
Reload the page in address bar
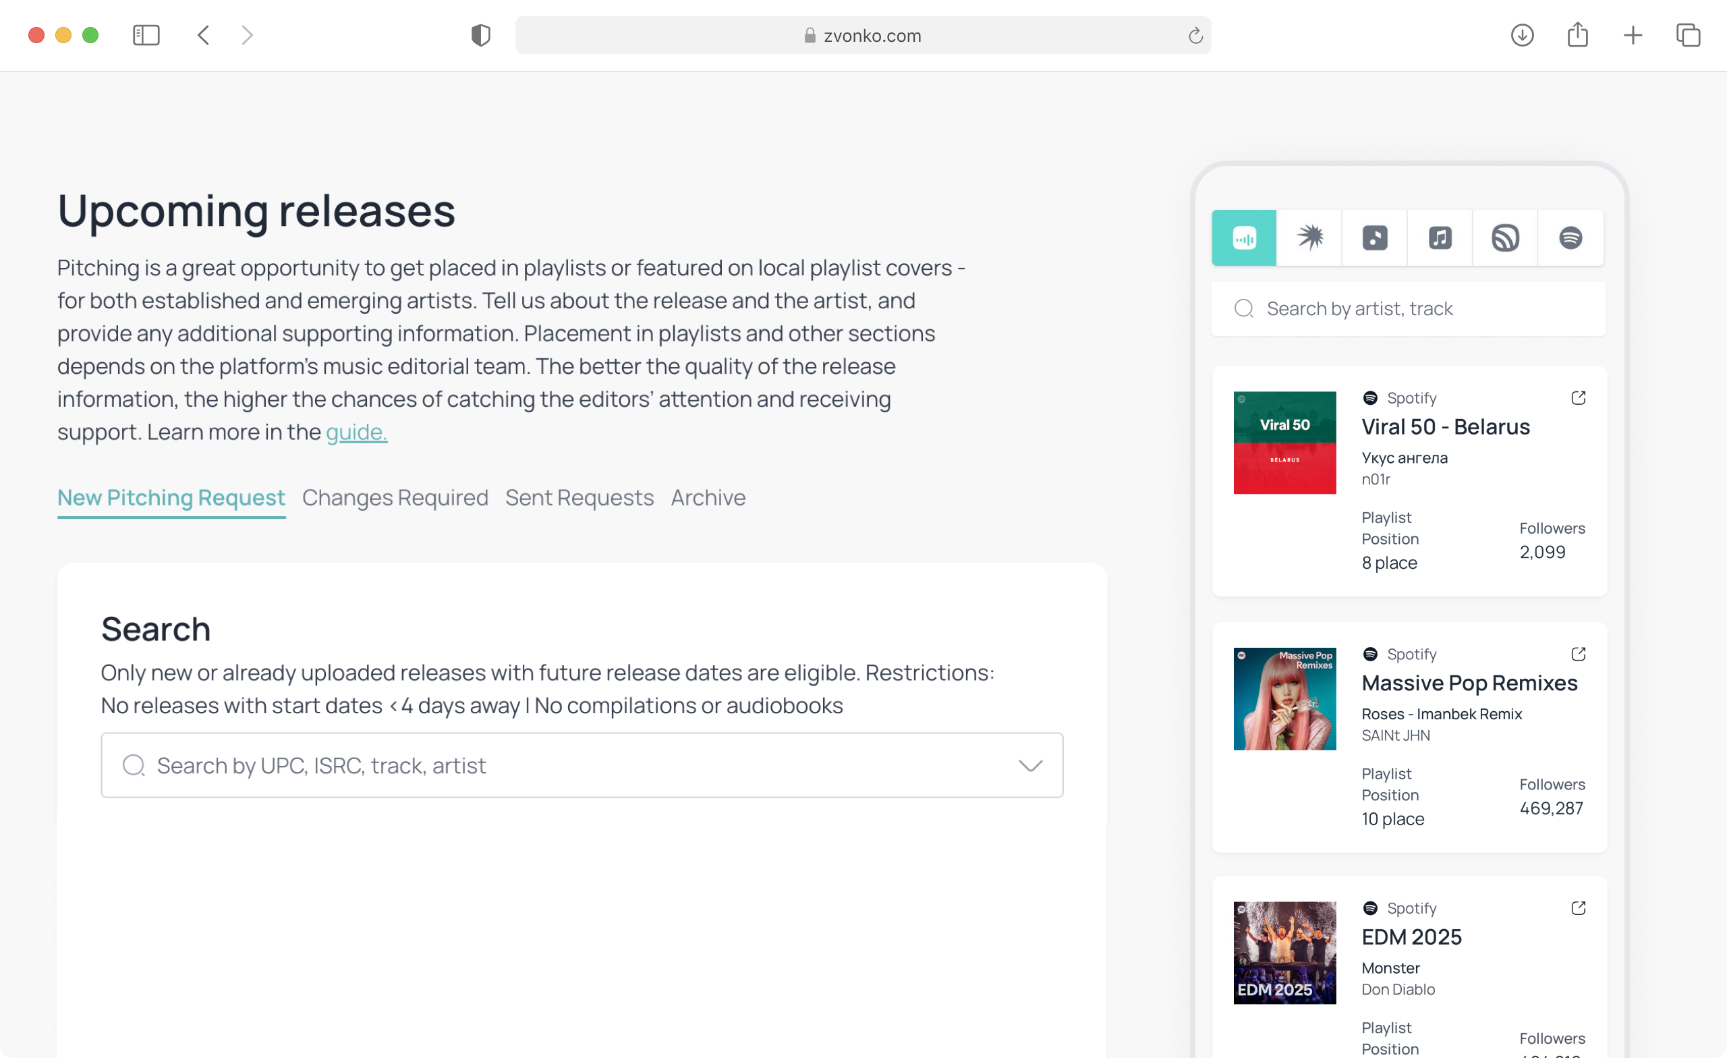point(1195,35)
